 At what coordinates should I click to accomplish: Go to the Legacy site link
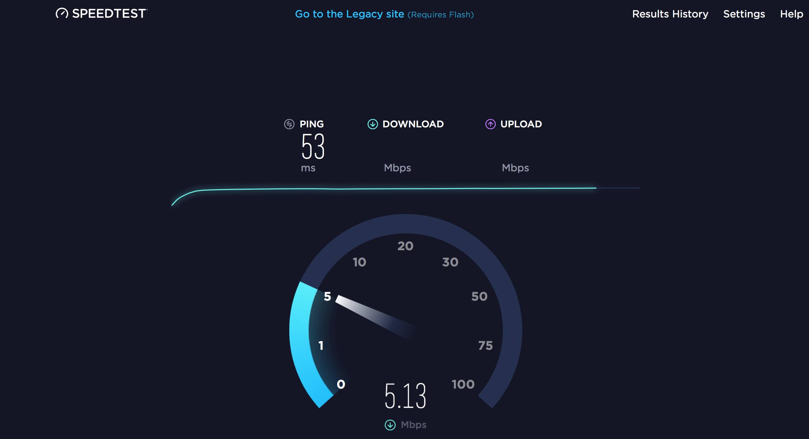(349, 13)
